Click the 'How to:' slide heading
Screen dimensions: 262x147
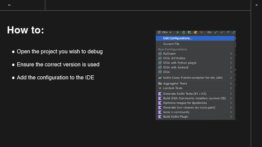point(26,30)
